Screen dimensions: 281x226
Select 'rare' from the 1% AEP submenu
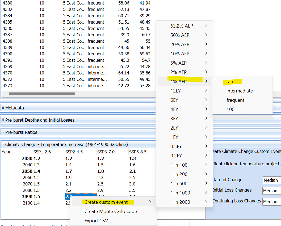point(230,82)
